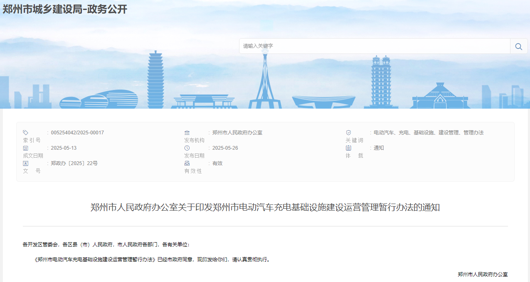Click the institution building icon for 发布机构
The width and height of the screenshot is (530, 282).
[x=187, y=133]
